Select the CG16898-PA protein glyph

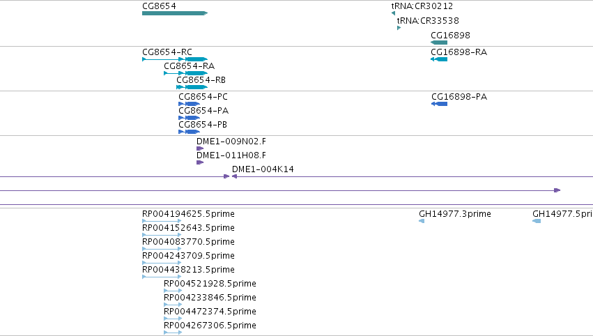pos(440,104)
